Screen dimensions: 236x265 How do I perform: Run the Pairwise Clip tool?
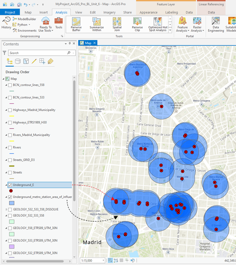137,24
